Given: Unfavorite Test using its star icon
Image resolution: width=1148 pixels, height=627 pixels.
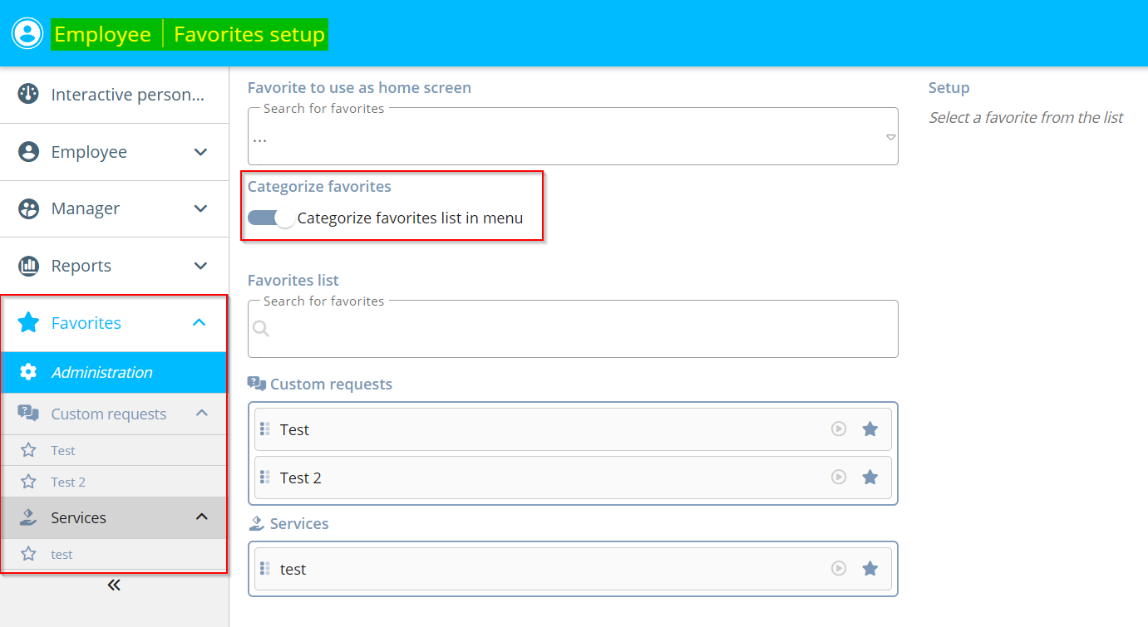Looking at the screenshot, I should click(870, 429).
